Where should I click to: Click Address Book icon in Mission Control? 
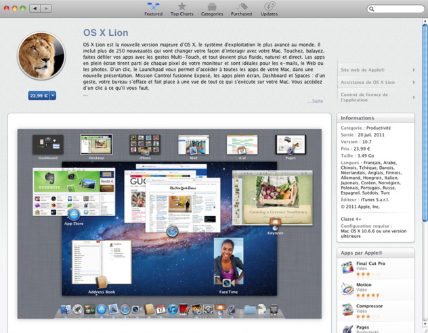[102, 283]
